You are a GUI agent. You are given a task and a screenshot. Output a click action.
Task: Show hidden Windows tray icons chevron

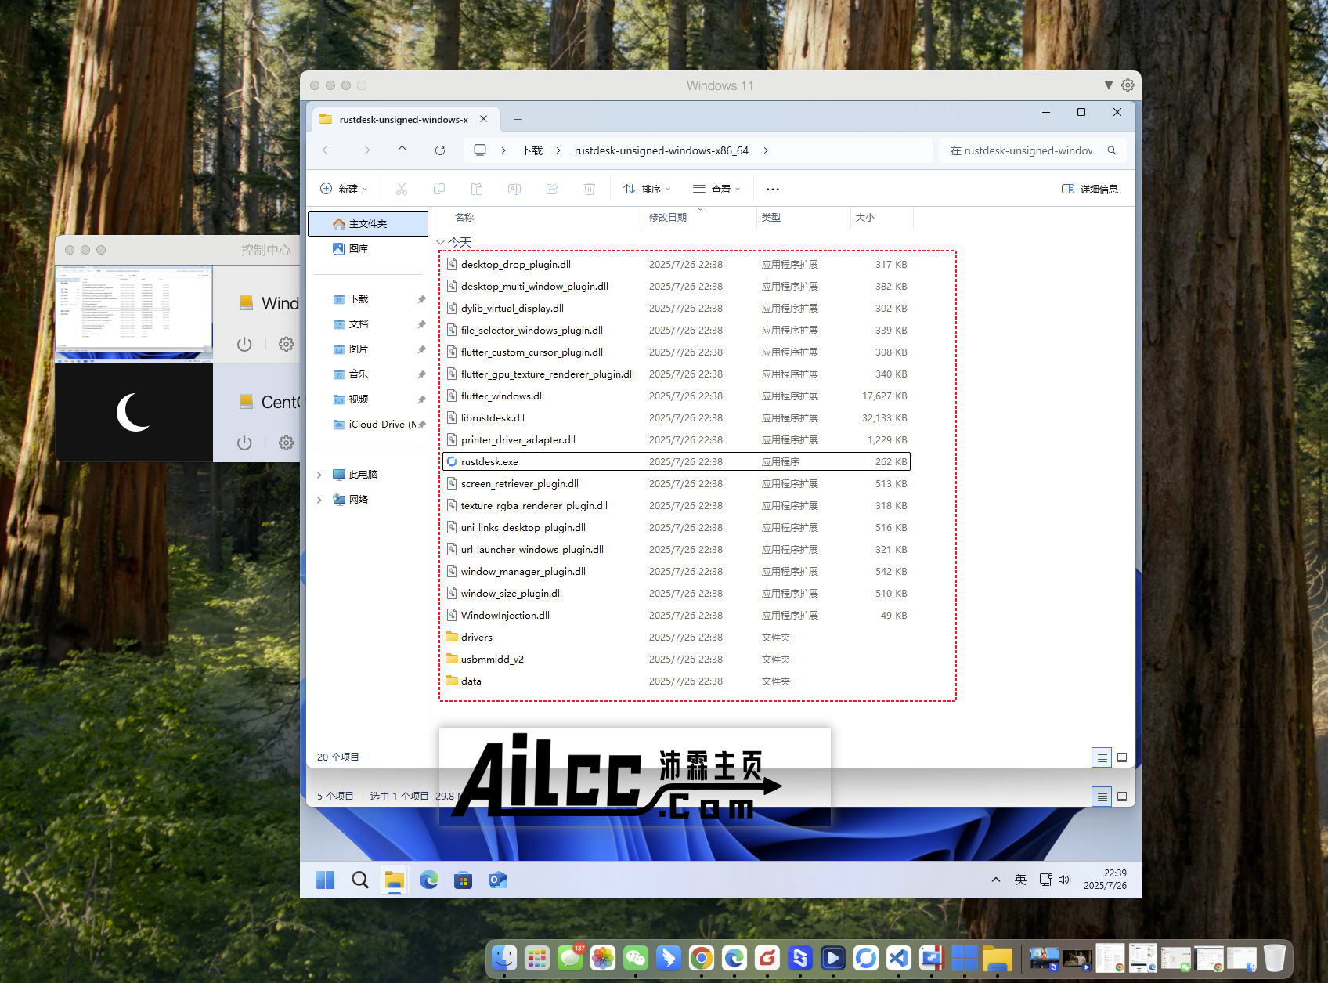click(996, 880)
